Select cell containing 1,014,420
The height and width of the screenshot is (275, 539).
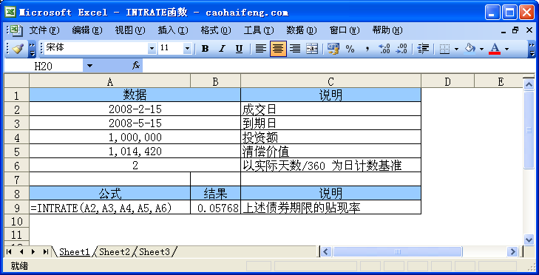pos(135,151)
